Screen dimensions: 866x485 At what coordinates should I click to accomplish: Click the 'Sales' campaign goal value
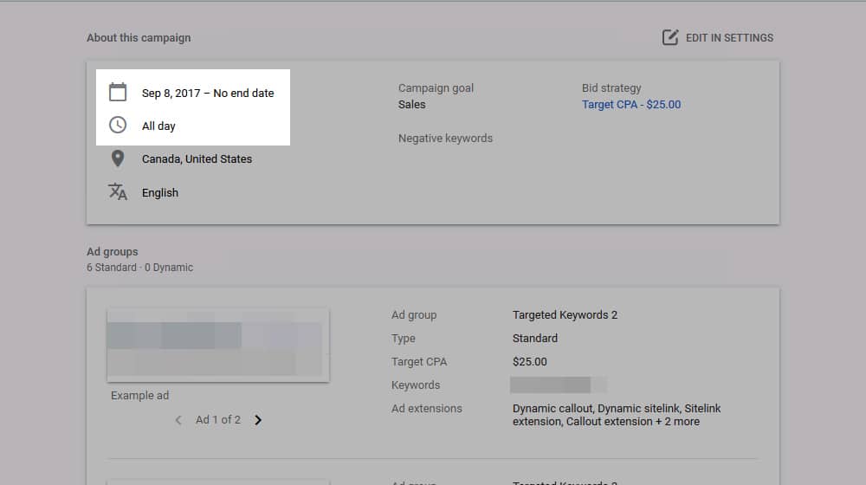pos(412,105)
